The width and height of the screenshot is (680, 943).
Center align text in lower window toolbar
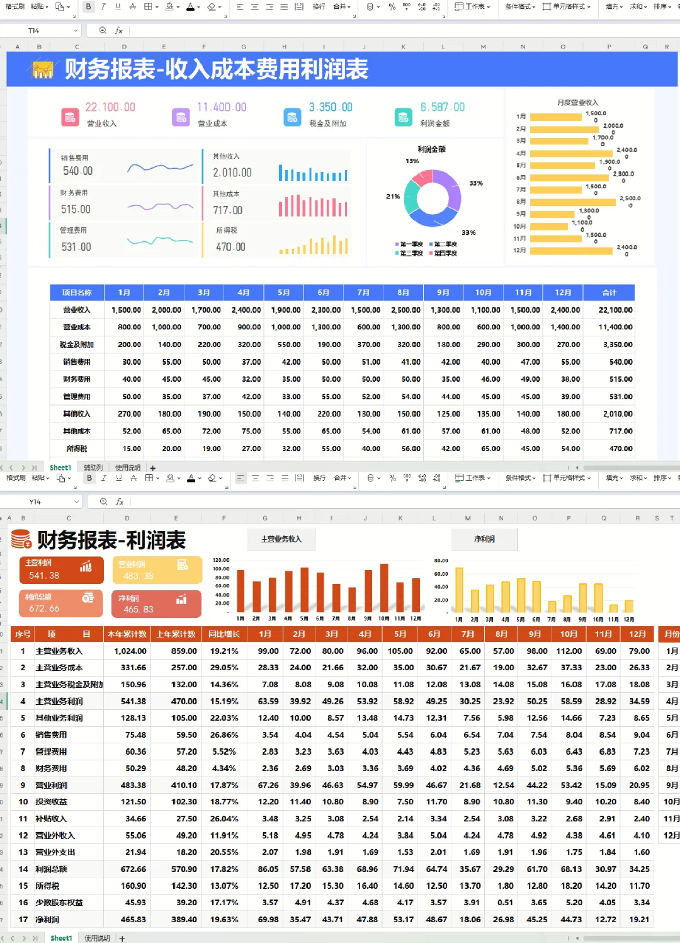click(255, 478)
